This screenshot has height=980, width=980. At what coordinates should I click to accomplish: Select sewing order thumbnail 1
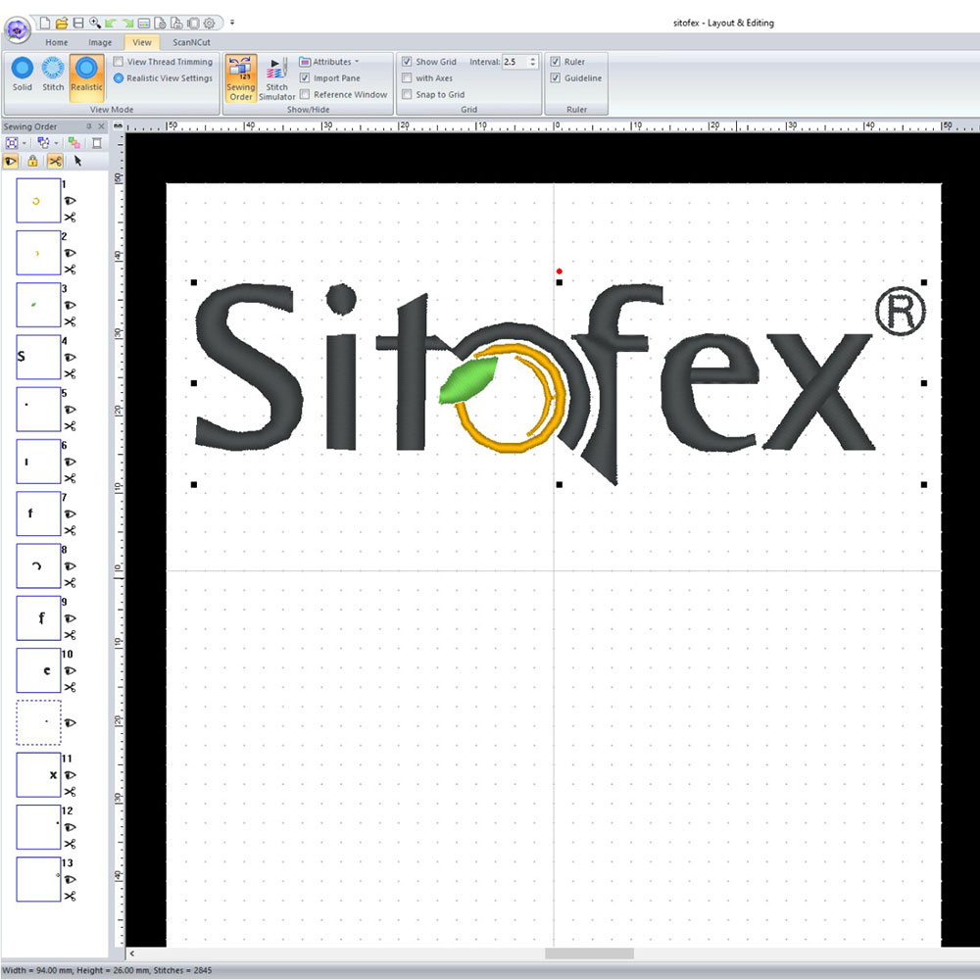[38, 201]
